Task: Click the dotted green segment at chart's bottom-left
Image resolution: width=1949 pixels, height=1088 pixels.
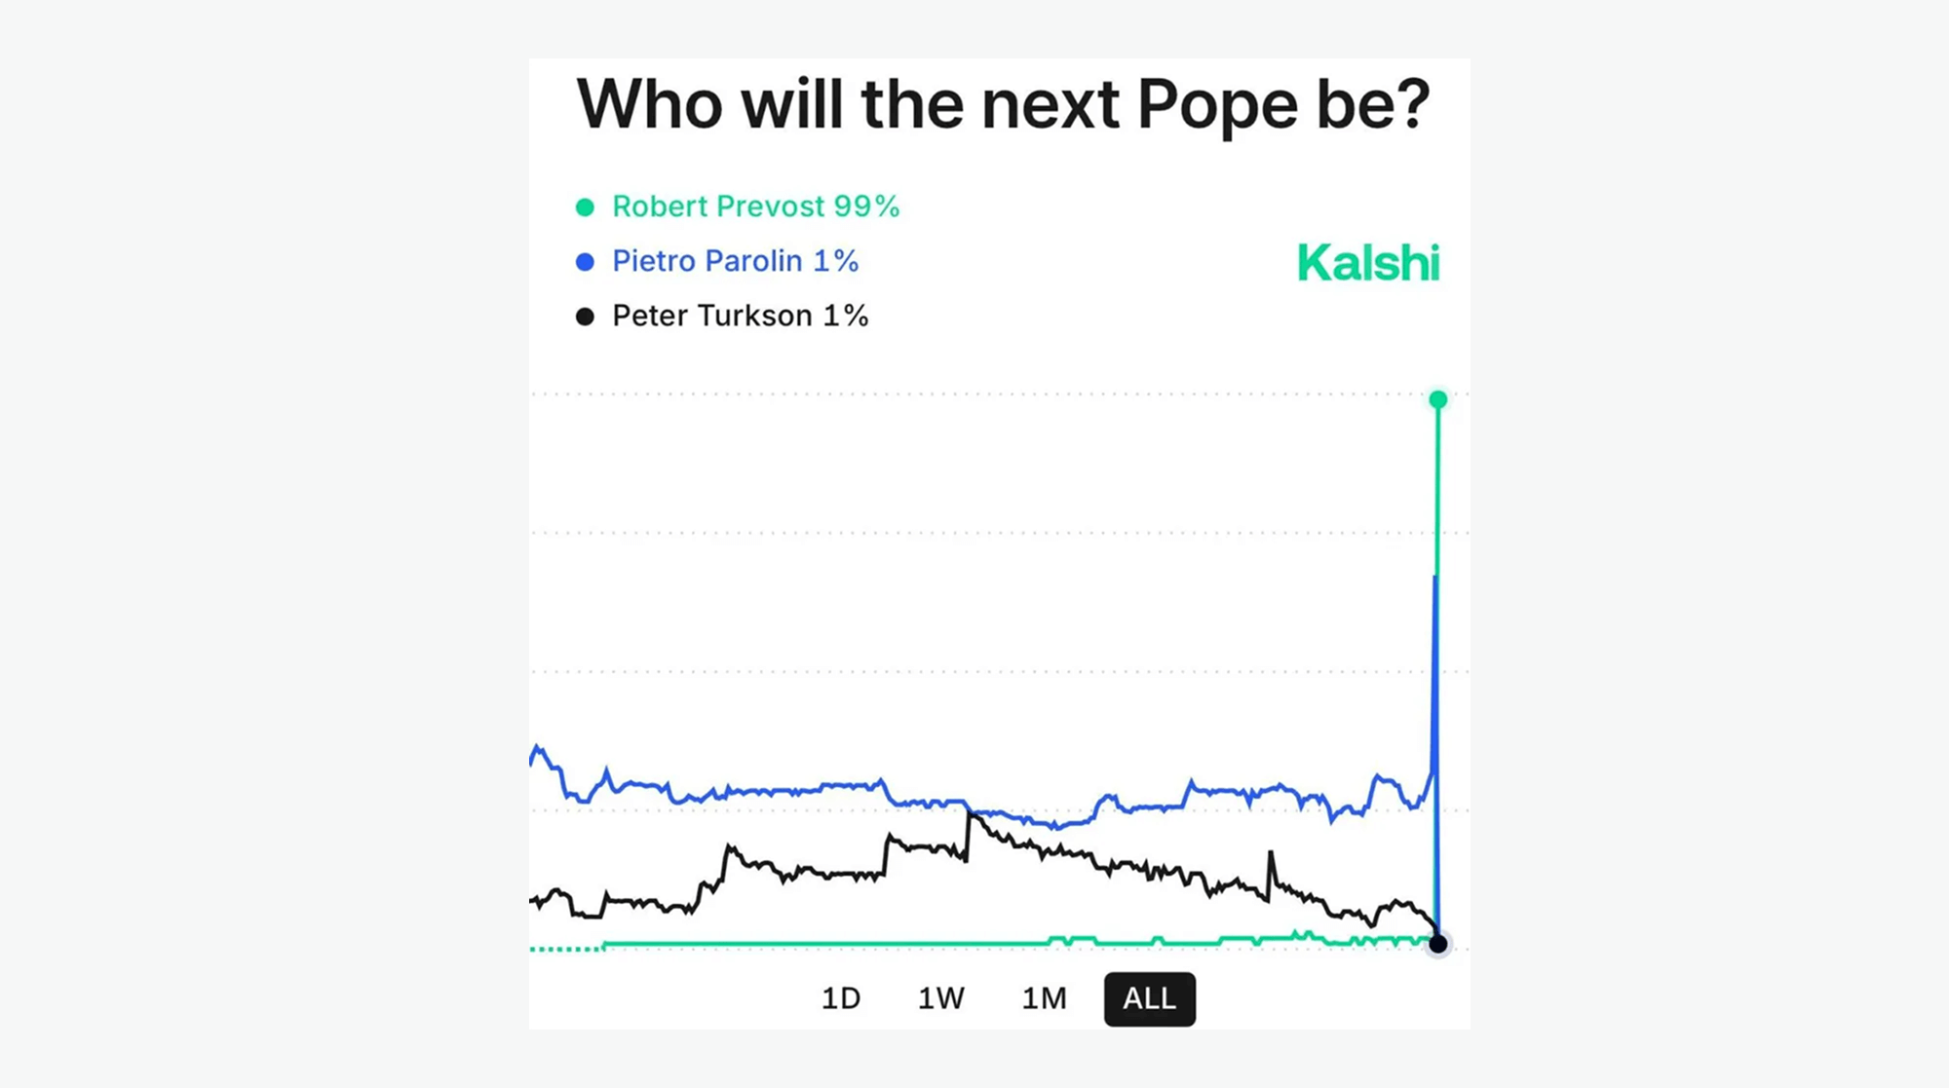Action: click(565, 948)
